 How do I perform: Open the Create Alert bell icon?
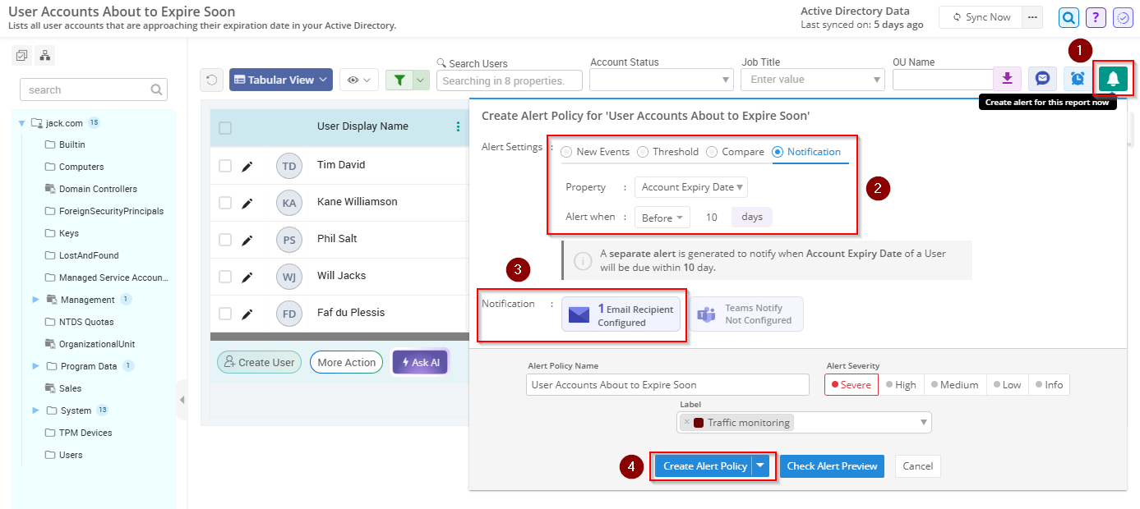1114,78
